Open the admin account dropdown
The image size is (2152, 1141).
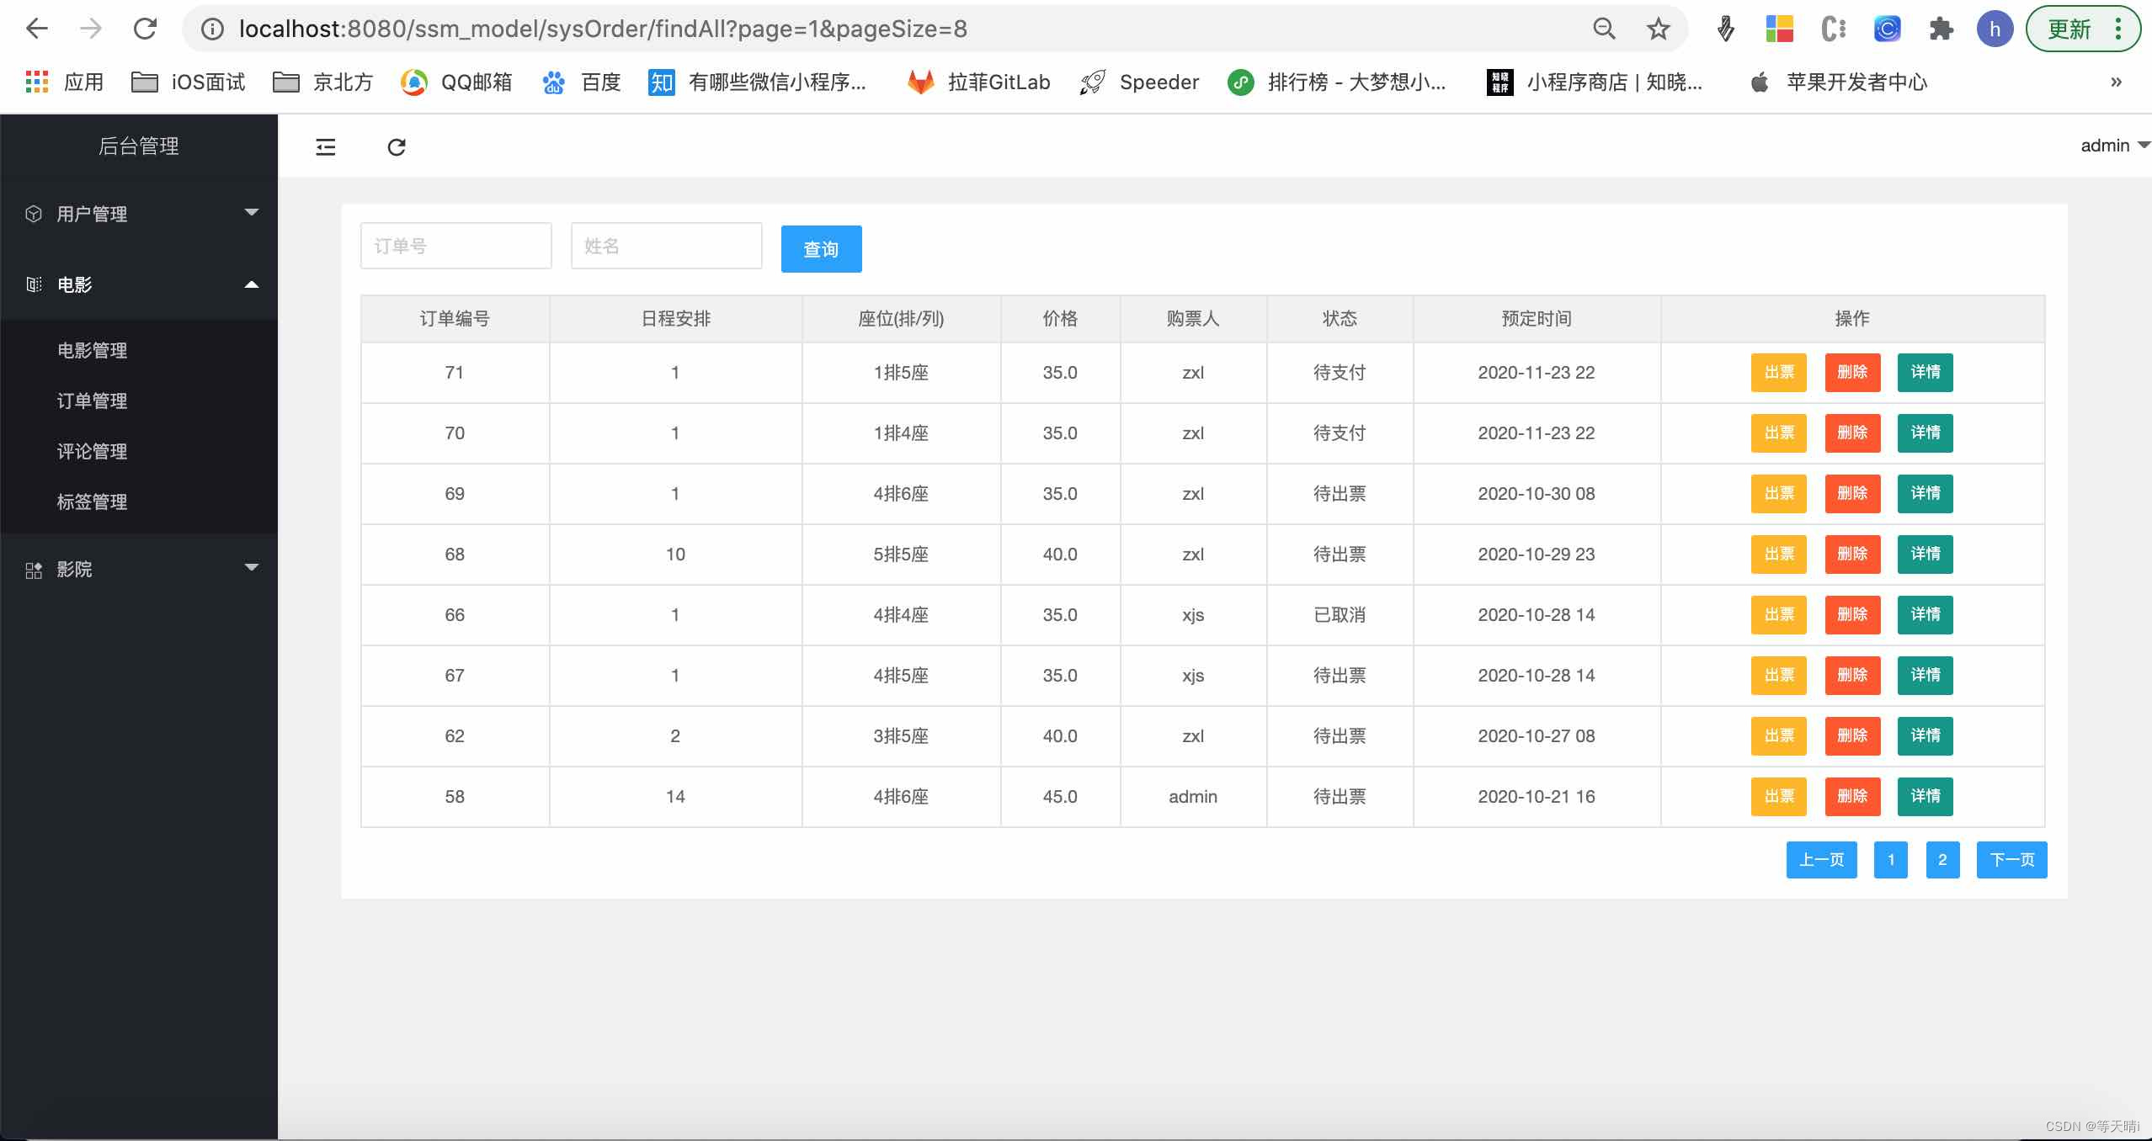point(2109,145)
